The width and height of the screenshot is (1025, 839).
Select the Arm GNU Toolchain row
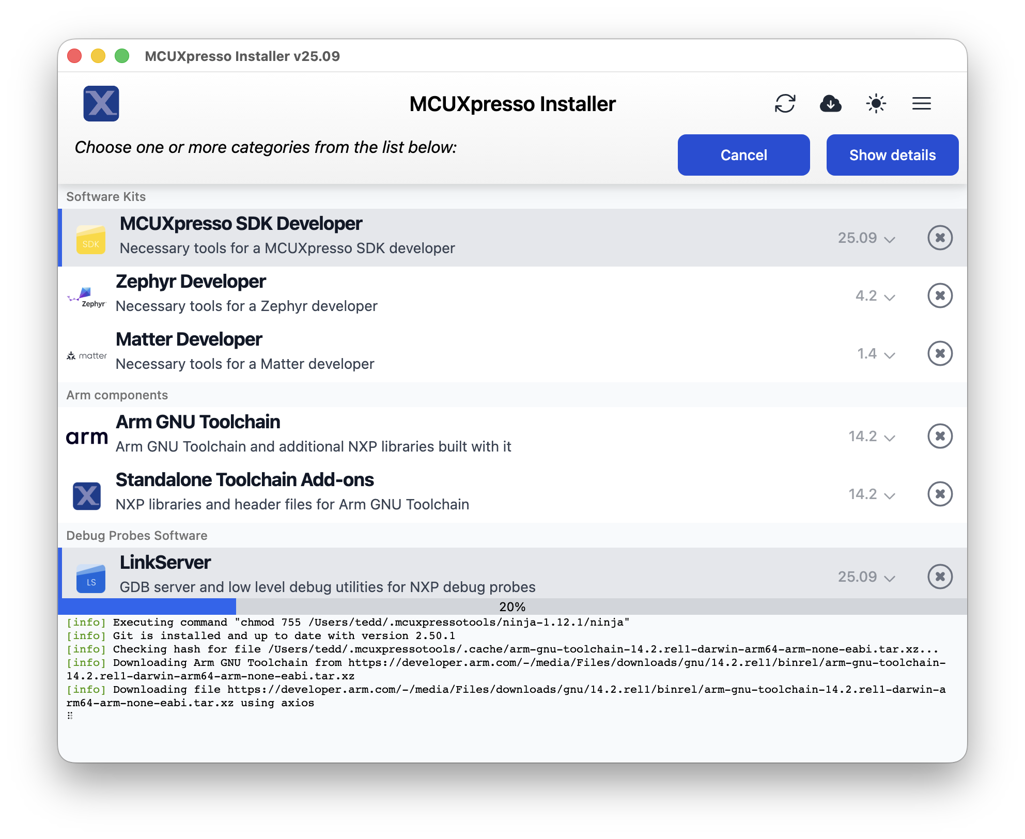tap(512, 436)
